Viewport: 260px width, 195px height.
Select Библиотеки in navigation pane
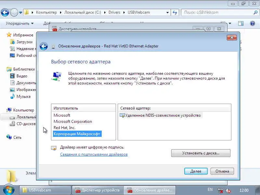click(x=21, y=69)
